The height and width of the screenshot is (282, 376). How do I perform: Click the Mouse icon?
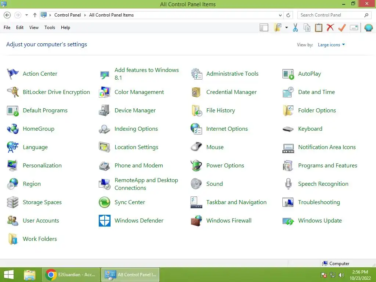(196, 147)
